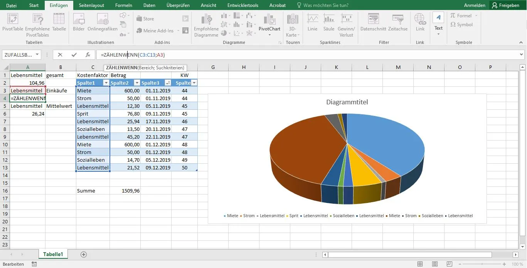Insert a Zeitachse timeline

tap(397, 23)
